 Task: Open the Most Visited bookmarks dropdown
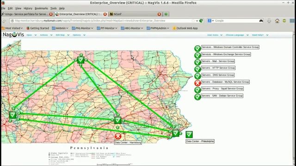tap(12, 28)
